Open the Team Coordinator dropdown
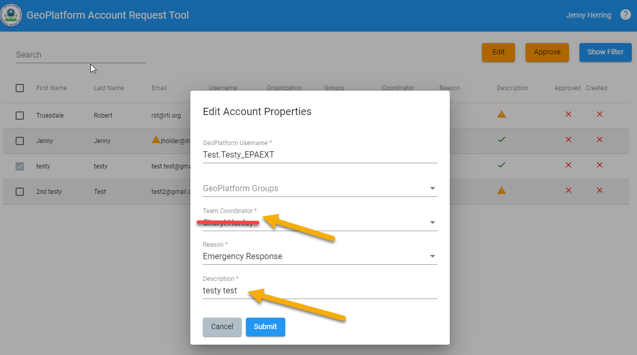 [x=432, y=222]
